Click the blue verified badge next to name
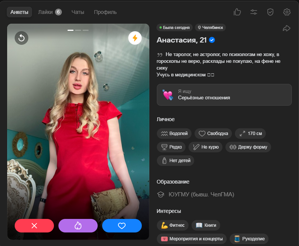This screenshot has width=299, height=246. coord(212,40)
